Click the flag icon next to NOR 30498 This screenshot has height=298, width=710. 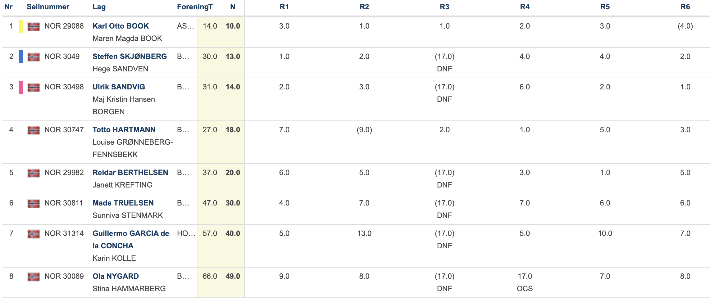pos(34,88)
